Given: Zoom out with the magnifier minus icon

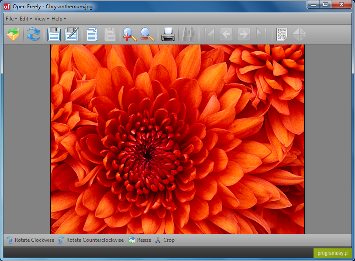Looking at the screenshot, I should click(x=147, y=34).
